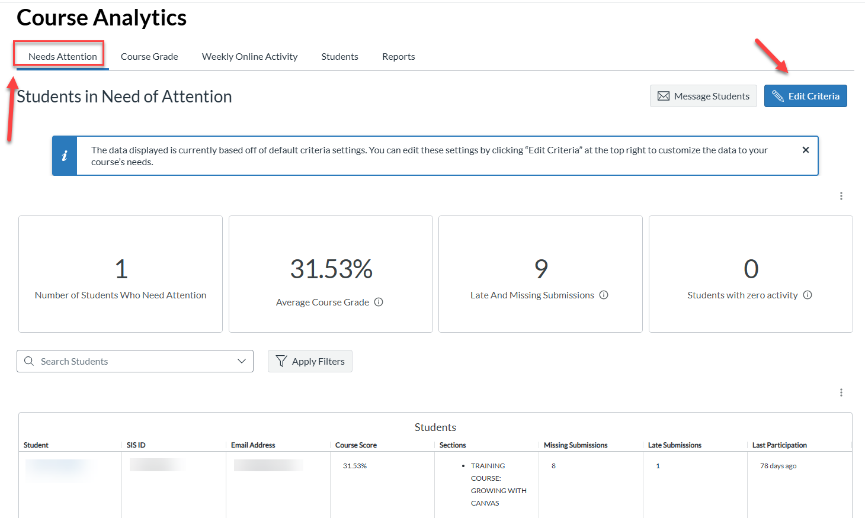This screenshot has width=865, height=518.
Task: Click the Course Analytics page title
Action: click(101, 18)
